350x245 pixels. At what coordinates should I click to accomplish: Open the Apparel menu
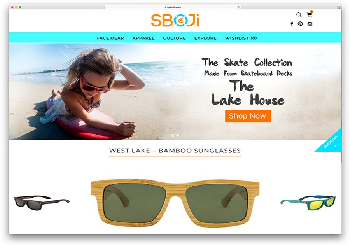(x=143, y=38)
